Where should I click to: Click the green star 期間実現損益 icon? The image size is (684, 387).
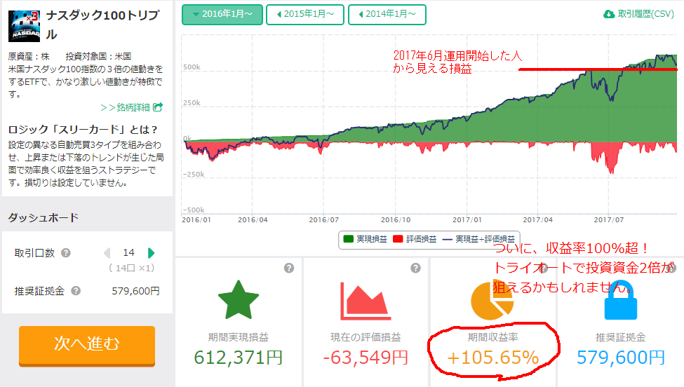tap(239, 300)
